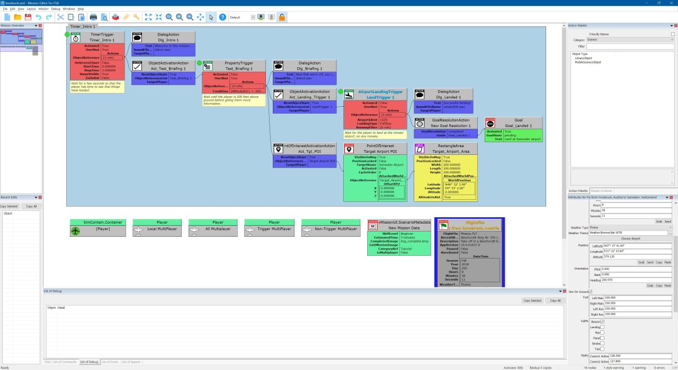Click the Zoom Out magnifier icon

tap(190, 17)
